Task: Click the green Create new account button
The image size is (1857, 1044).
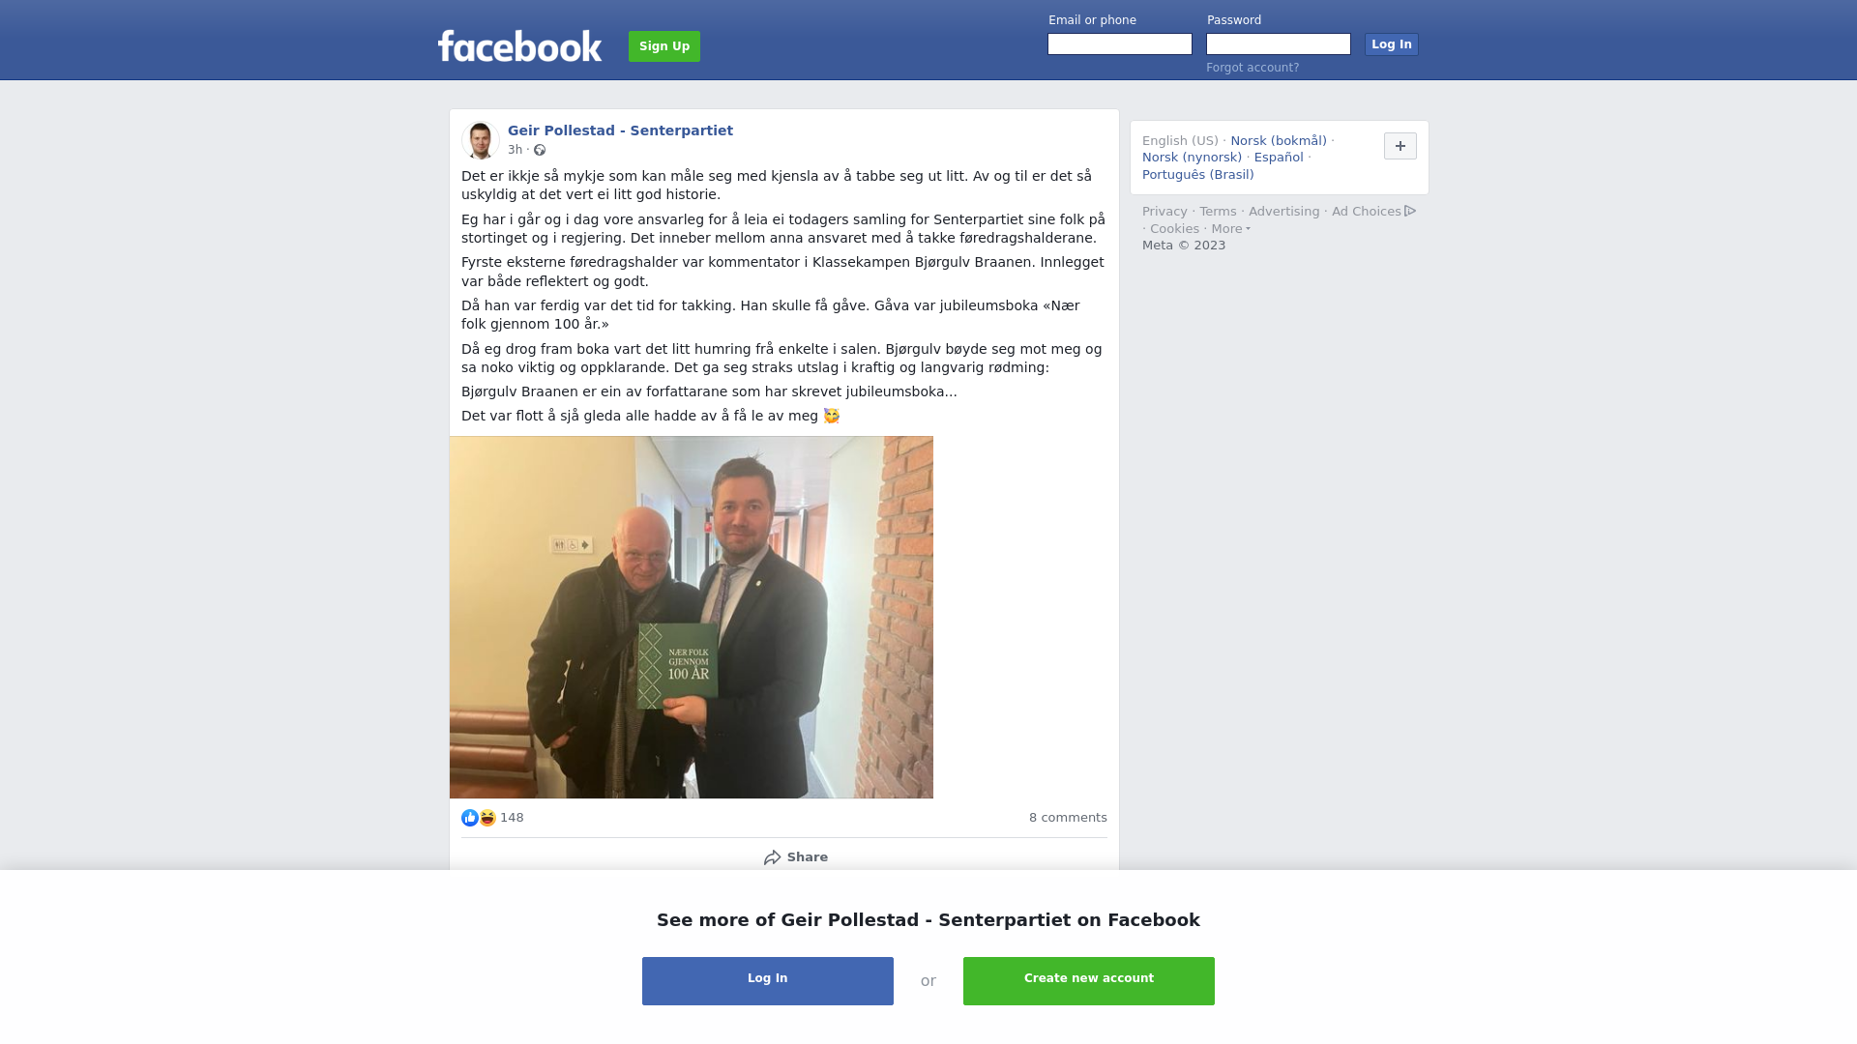Action: (1089, 981)
